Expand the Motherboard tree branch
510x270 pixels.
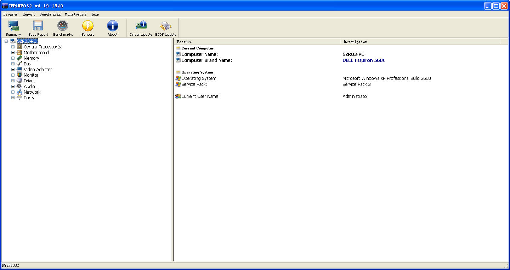pyautogui.click(x=13, y=53)
